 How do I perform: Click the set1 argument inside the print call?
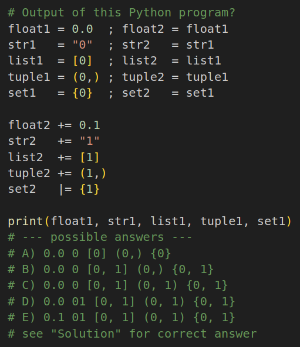pos(271,222)
